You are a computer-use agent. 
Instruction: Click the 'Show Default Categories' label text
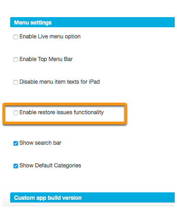click(50, 166)
